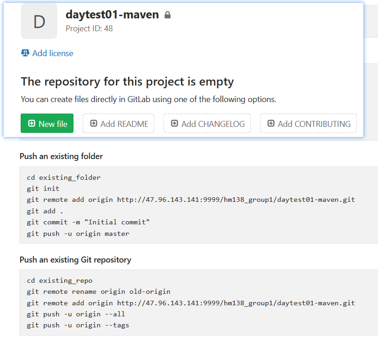Open the Add license link
378x337 pixels.
[x=52, y=53]
